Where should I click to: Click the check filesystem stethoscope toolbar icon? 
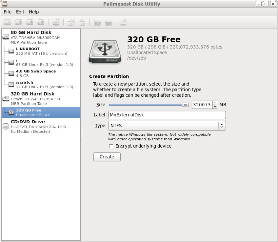56,22
